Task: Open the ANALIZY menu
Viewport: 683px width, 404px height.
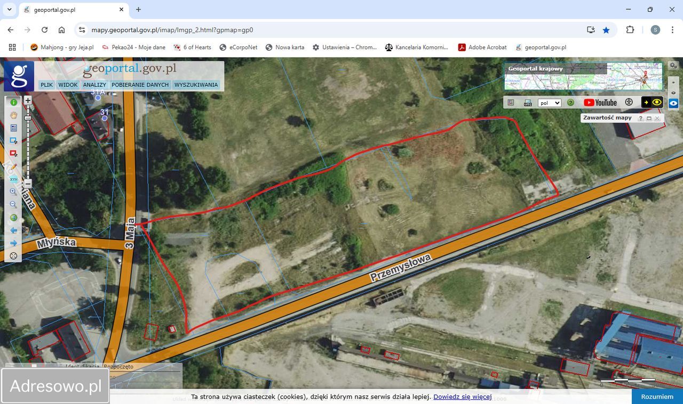Action: pos(94,85)
